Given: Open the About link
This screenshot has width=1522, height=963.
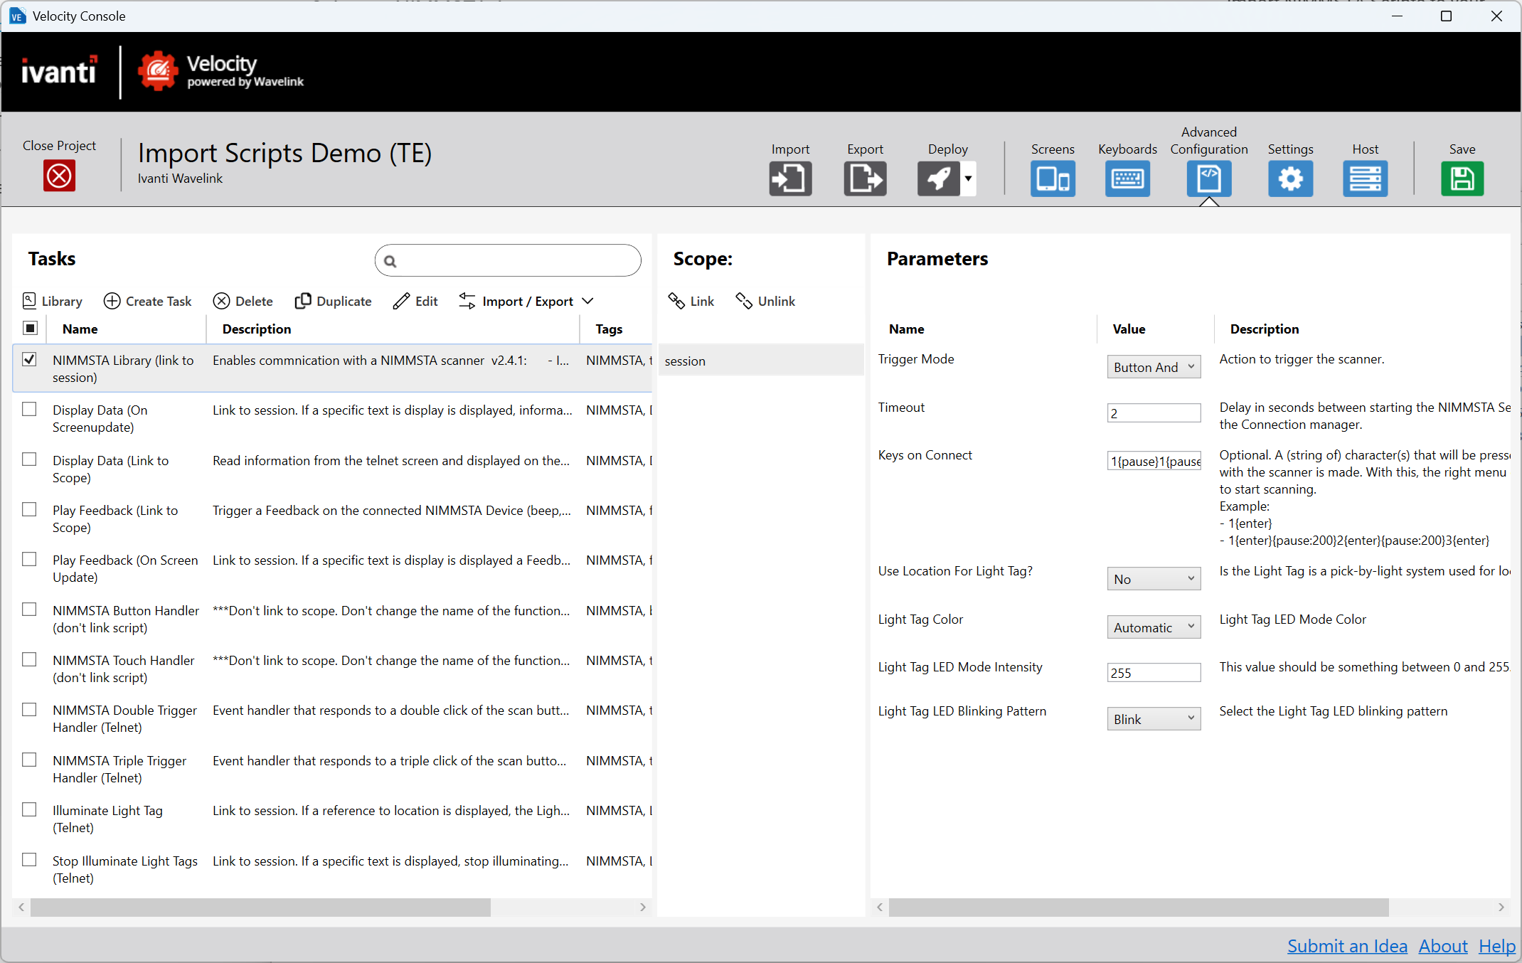Looking at the screenshot, I should point(1442,946).
